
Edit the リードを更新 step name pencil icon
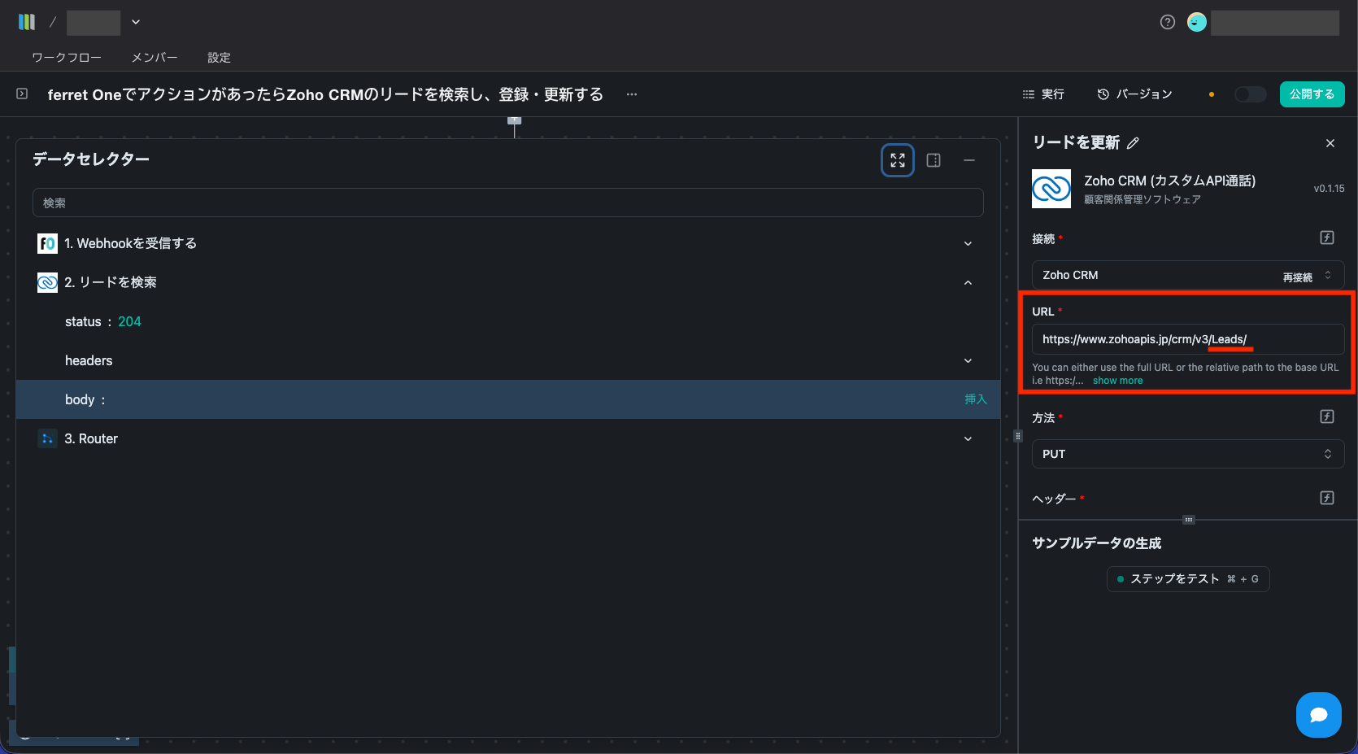click(x=1133, y=143)
